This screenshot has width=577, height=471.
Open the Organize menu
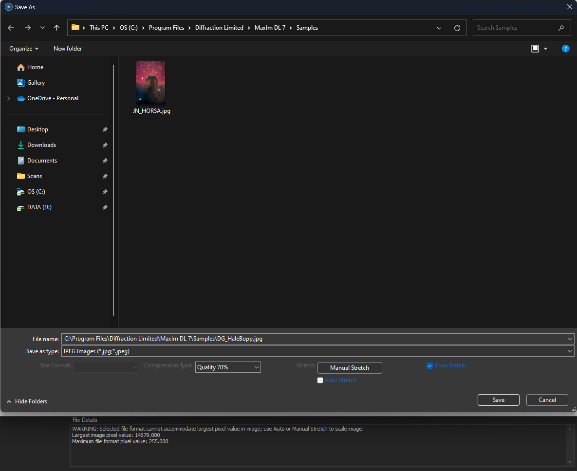coord(24,49)
